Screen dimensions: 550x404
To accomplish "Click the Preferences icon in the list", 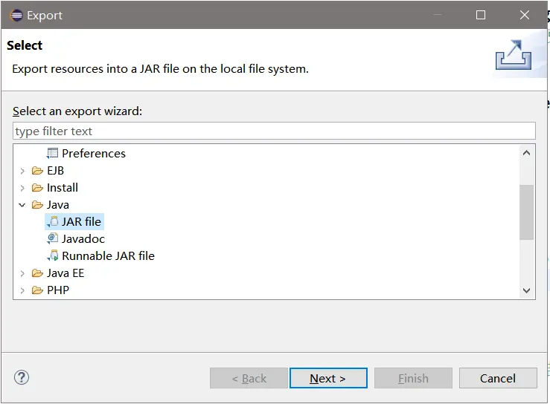I will pos(52,153).
